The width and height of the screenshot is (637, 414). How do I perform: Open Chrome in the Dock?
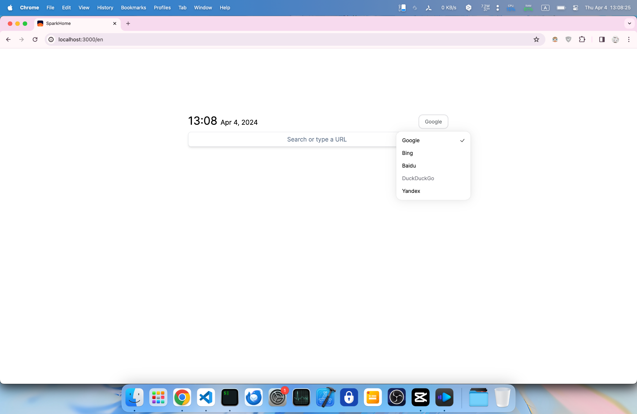(182, 397)
